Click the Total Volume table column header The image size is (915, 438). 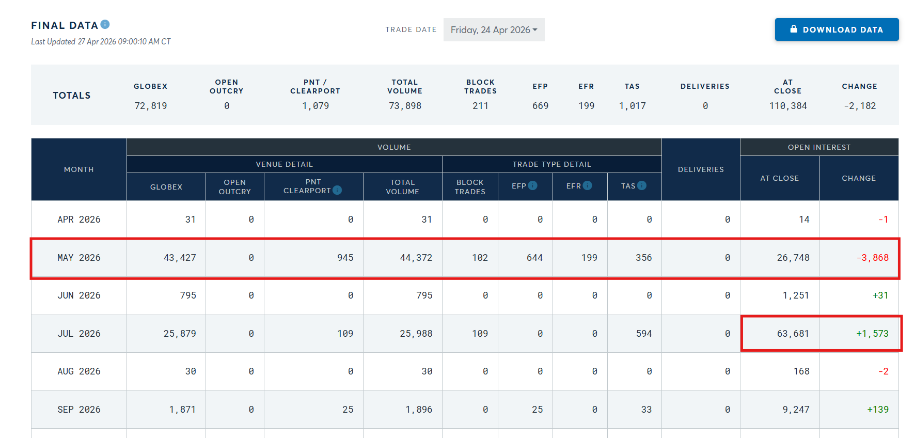402,187
